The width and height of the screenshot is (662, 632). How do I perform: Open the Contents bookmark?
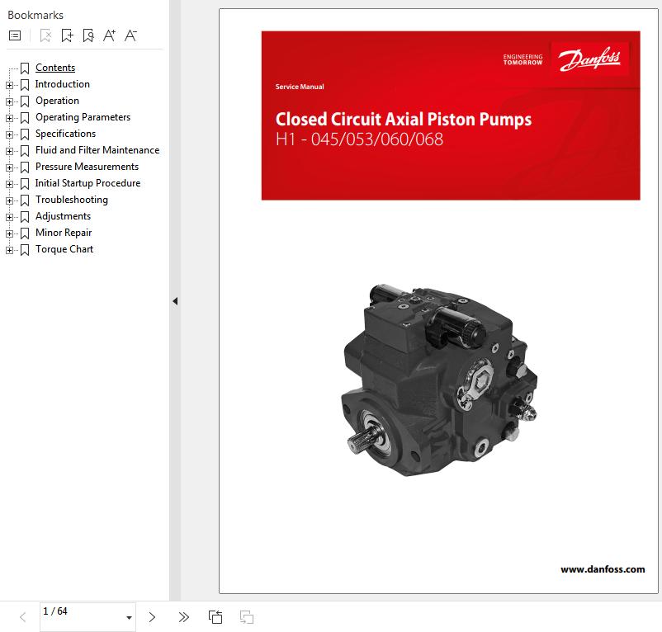coord(55,68)
